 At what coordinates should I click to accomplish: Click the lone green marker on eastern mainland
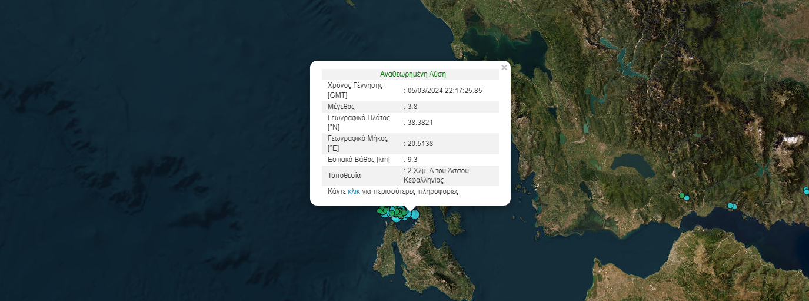pos(682,196)
